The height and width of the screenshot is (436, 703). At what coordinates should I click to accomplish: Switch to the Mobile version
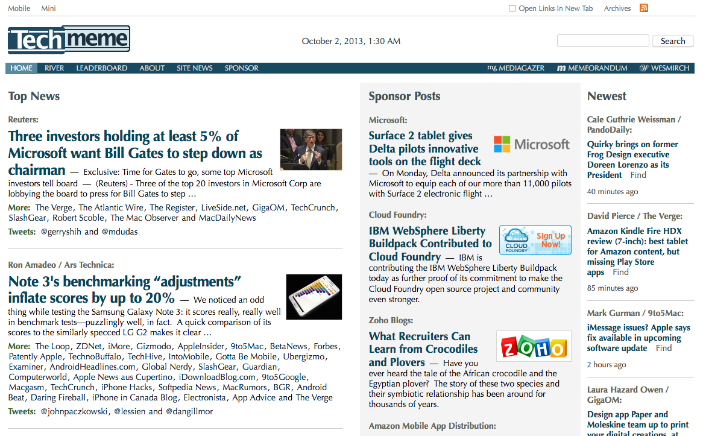tap(19, 8)
